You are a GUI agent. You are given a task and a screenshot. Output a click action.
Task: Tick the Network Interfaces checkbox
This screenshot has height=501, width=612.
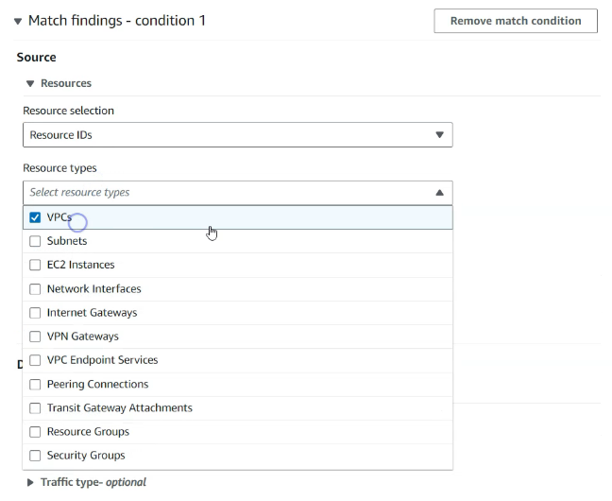click(36, 289)
